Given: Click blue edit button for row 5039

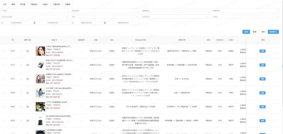Looking at the screenshot, I should 262,51.
